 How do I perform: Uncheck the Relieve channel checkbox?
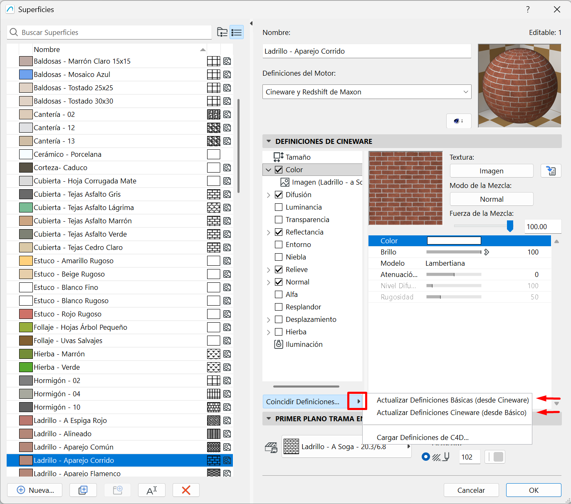(x=279, y=269)
